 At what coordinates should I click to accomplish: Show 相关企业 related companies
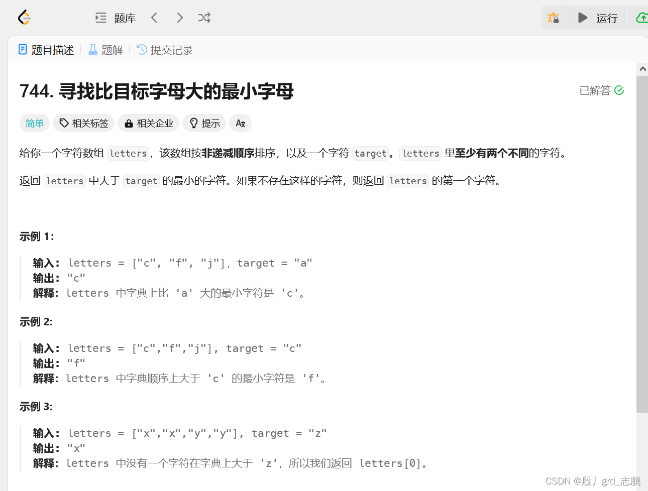pos(149,123)
